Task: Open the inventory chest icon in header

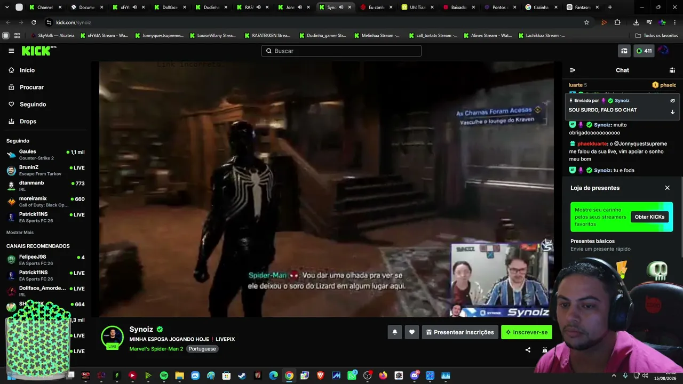Action: (624, 51)
